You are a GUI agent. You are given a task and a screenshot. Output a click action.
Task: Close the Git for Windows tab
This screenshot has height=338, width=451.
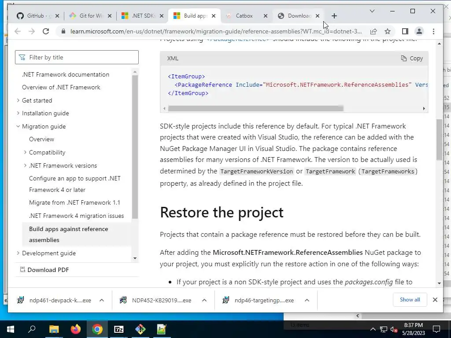click(110, 16)
